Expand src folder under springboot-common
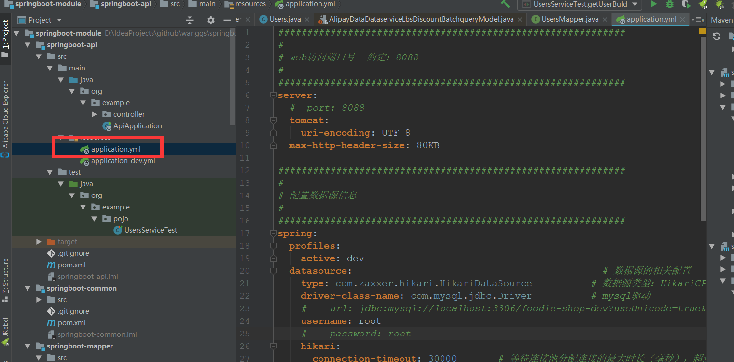Image resolution: width=734 pixels, height=362 pixels. [39, 300]
